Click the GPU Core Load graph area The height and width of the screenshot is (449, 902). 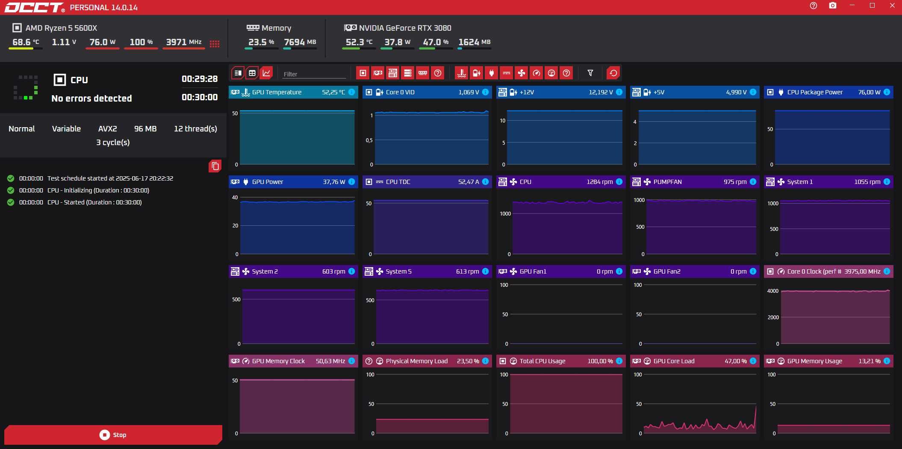700,404
